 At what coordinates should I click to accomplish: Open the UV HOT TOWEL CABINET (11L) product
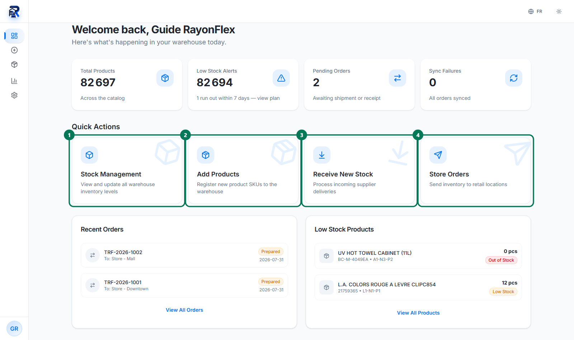418,256
